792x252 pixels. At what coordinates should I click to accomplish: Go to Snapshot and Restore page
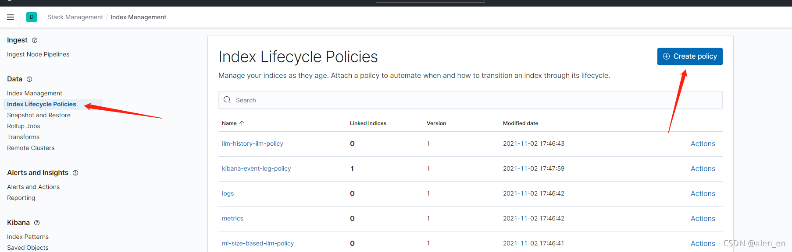(39, 115)
